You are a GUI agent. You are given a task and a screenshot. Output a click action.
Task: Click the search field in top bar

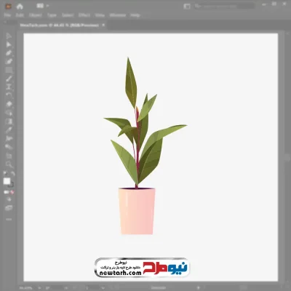(224, 6)
